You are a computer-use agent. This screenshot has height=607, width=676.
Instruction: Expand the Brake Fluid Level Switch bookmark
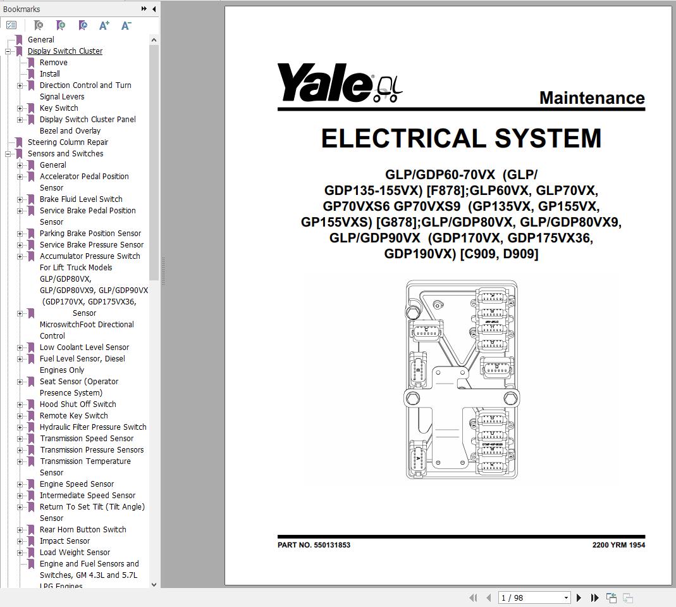click(x=20, y=199)
